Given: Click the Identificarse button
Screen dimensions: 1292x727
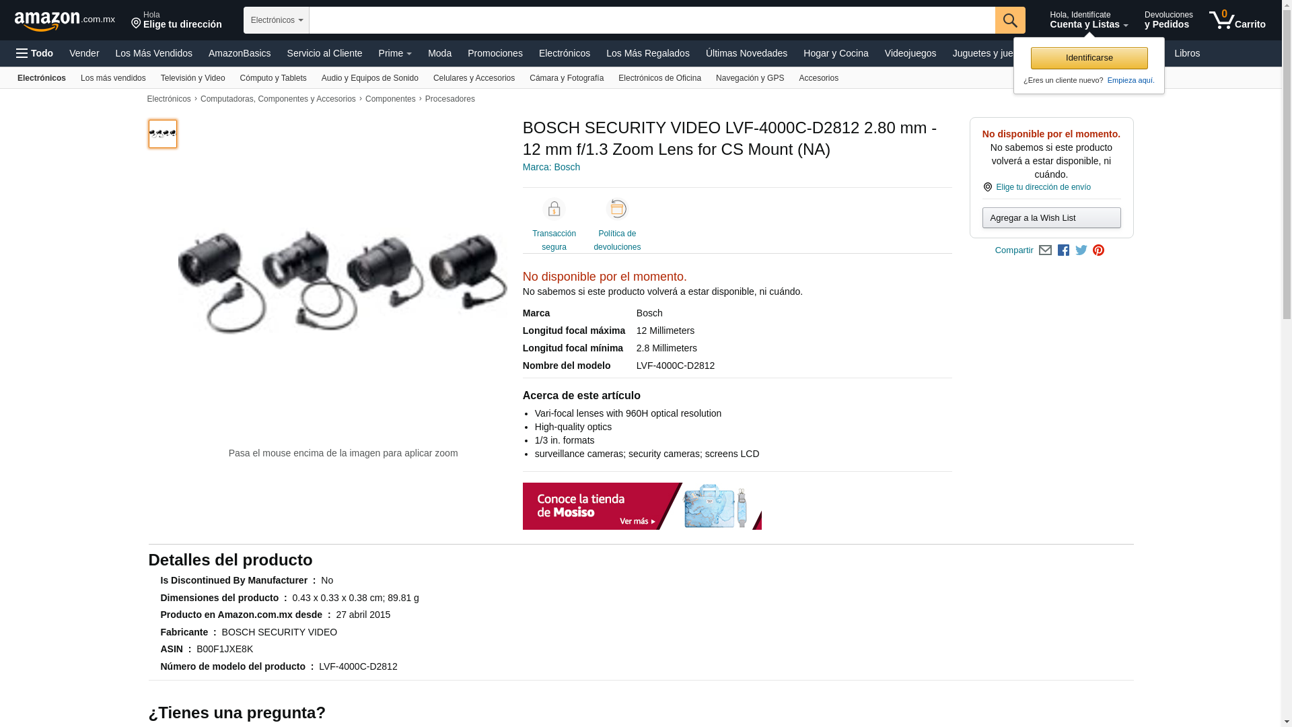Looking at the screenshot, I should [1089, 58].
